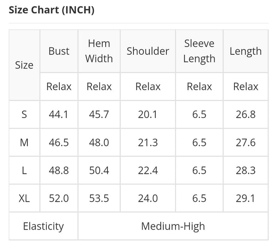This screenshot has height=243, width=278.
Task: Select the Medium-High elasticity value
Action: 173,226
